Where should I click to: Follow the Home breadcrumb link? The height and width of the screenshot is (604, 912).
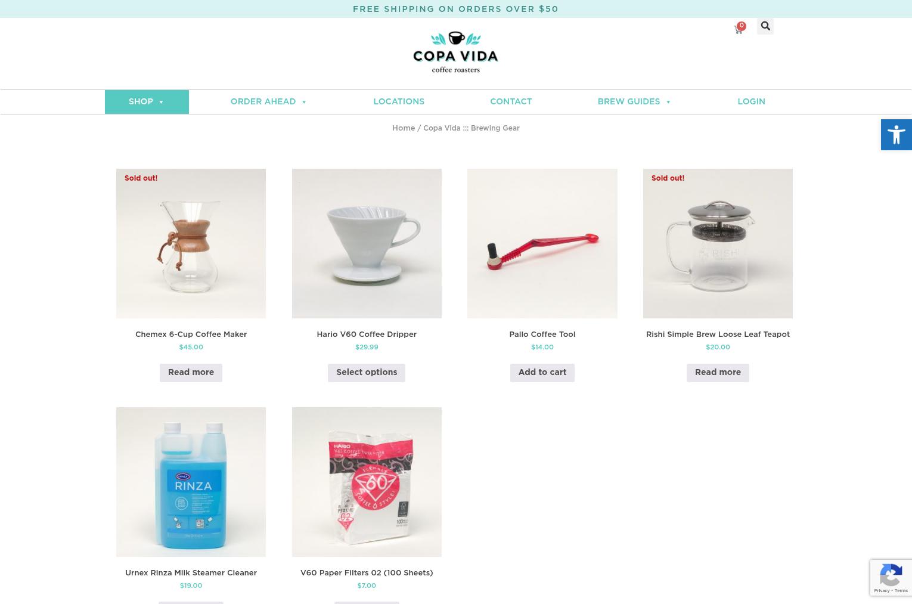pos(404,128)
